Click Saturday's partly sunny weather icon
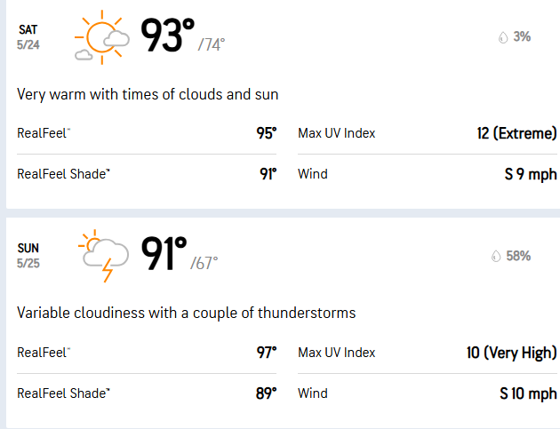The width and height of the screenshot is (560, 429). 102,38
